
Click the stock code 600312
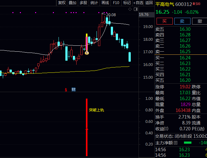point(184,4)
